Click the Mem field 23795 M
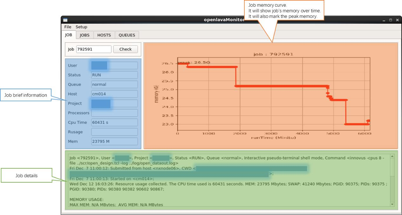Image resolution: width=402 pixels, height=215 pixels. pyautogui.click(x=114, y=141)
